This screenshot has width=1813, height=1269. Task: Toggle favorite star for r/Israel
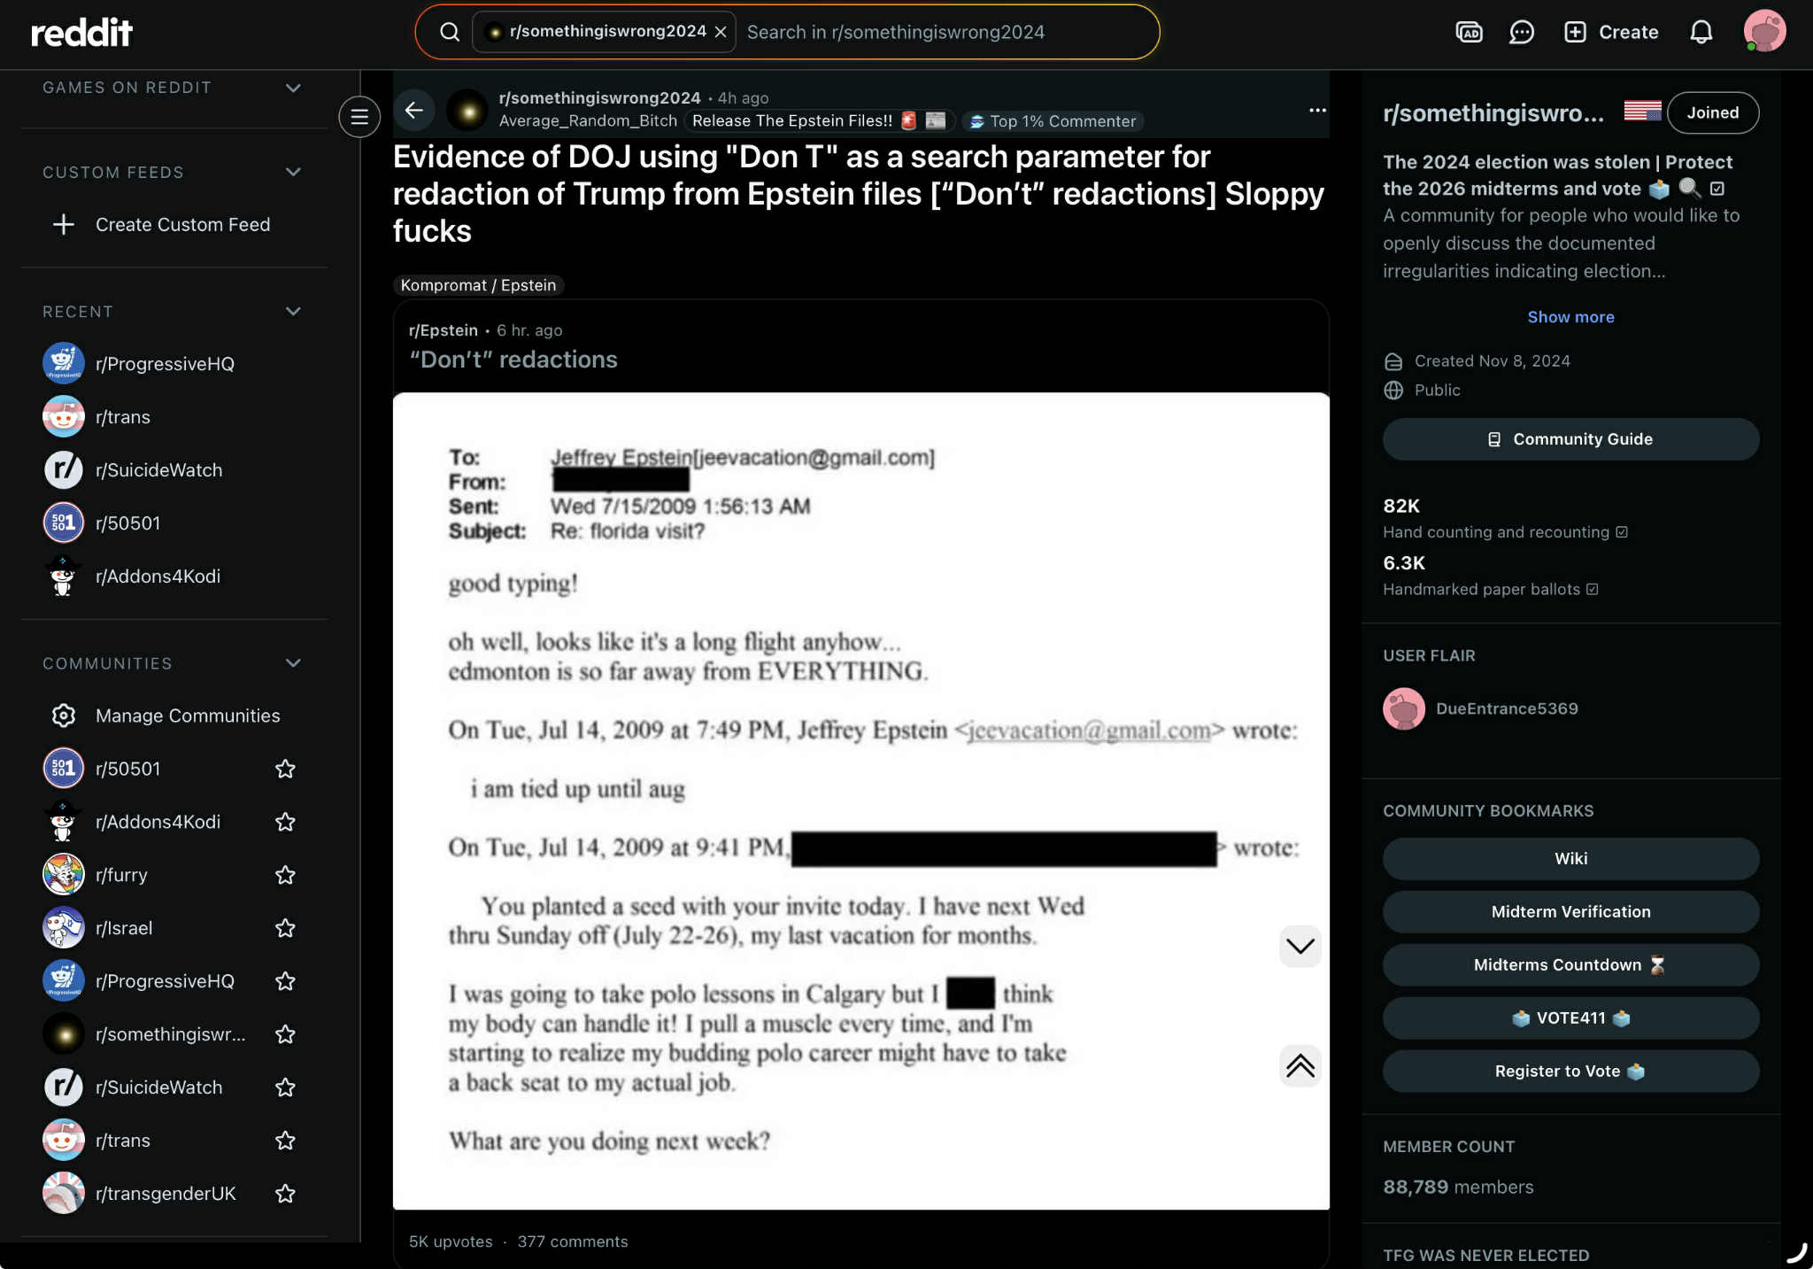point(285,928)
